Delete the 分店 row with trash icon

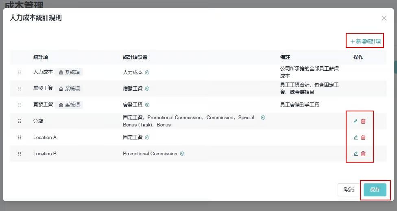click(363, 121)
